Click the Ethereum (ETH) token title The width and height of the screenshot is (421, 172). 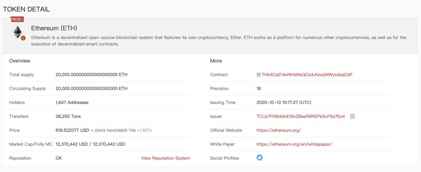pyautogui.click(x=54, y=28)
